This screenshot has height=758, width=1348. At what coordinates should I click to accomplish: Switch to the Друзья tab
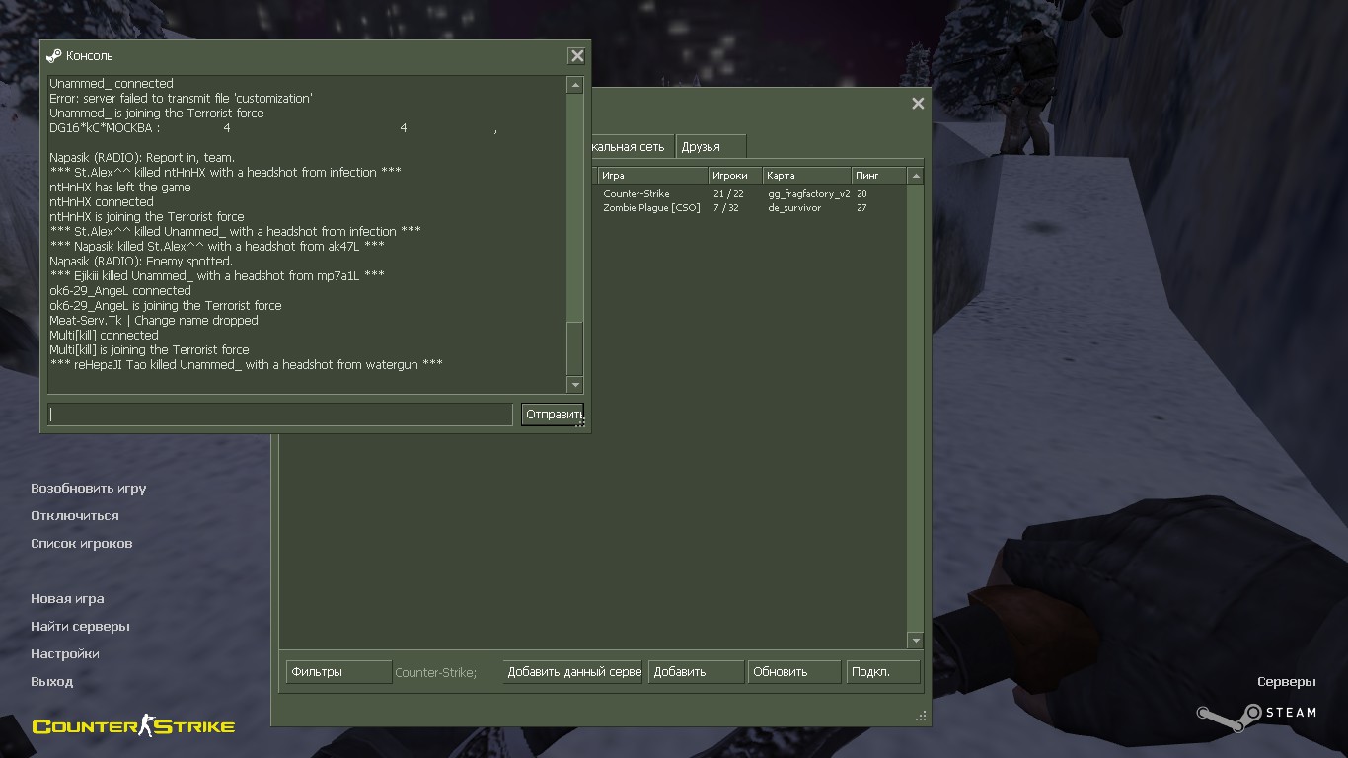click(709, 147)
